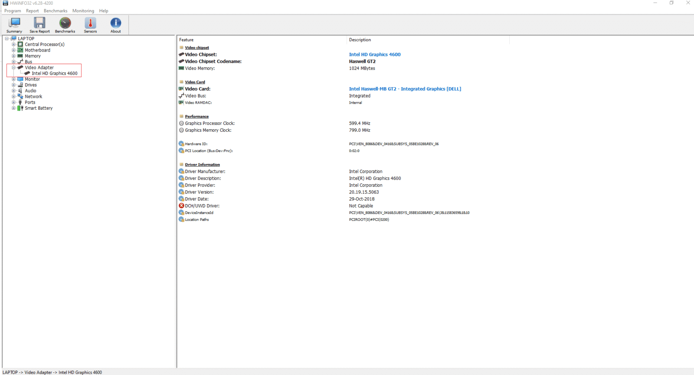Click the Intel HD Graphics 4600 chipset link
The image size is (694, 375).
375,55
